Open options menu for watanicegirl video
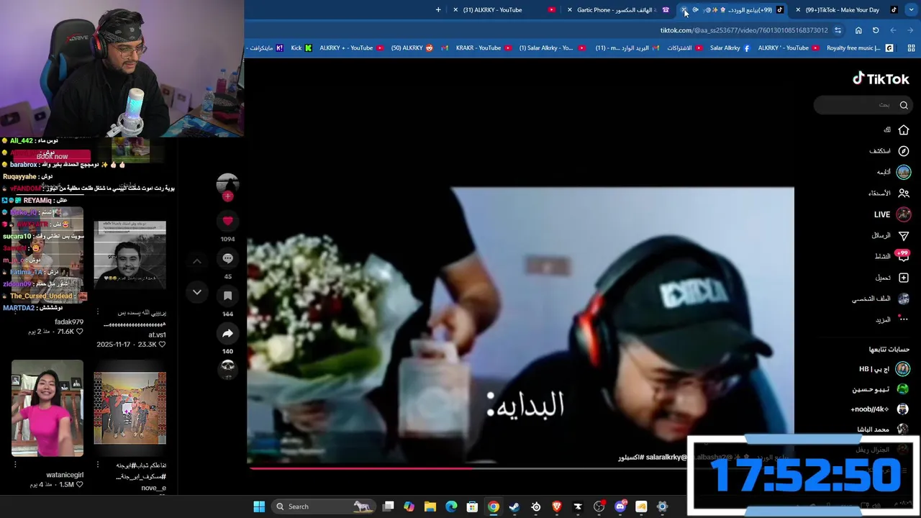 point(15,465)
